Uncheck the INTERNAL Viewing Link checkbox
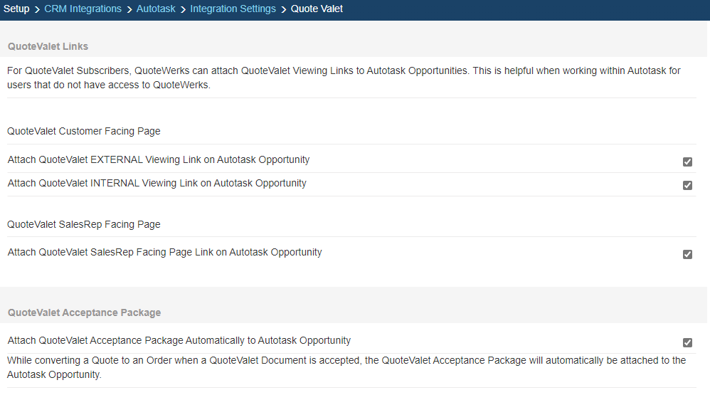 point(687,185)
